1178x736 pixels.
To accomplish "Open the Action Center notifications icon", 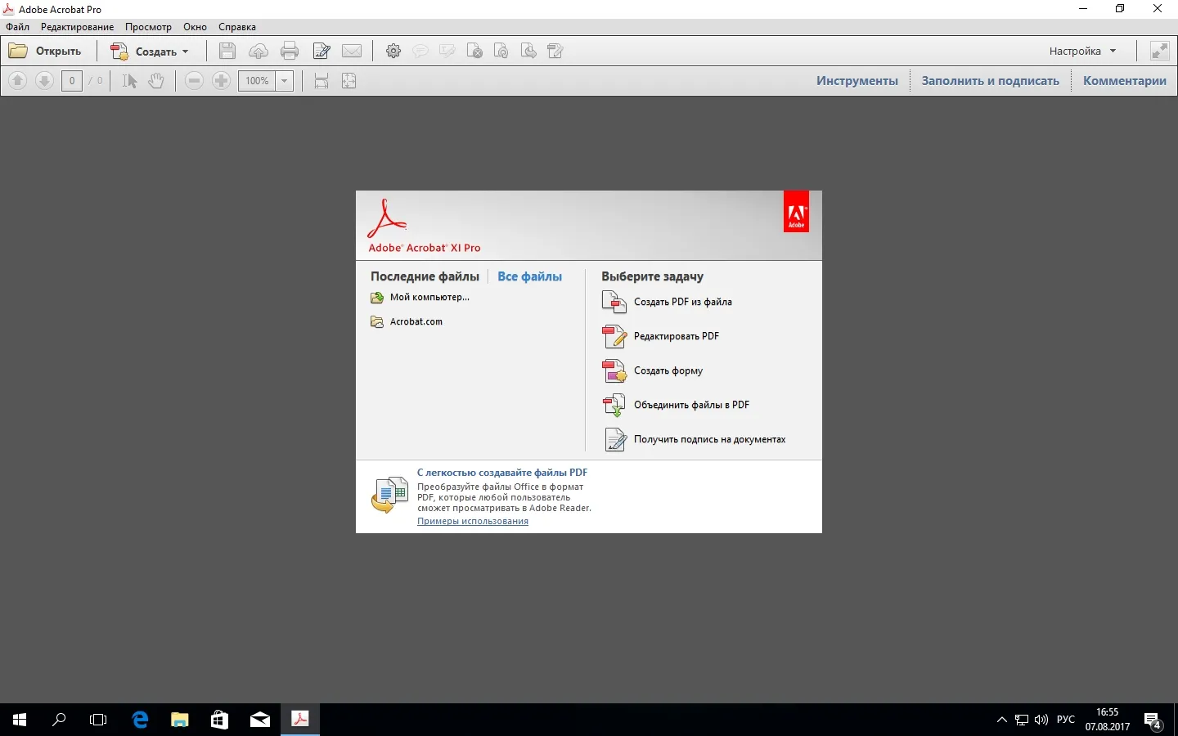I will point(1153,720).
